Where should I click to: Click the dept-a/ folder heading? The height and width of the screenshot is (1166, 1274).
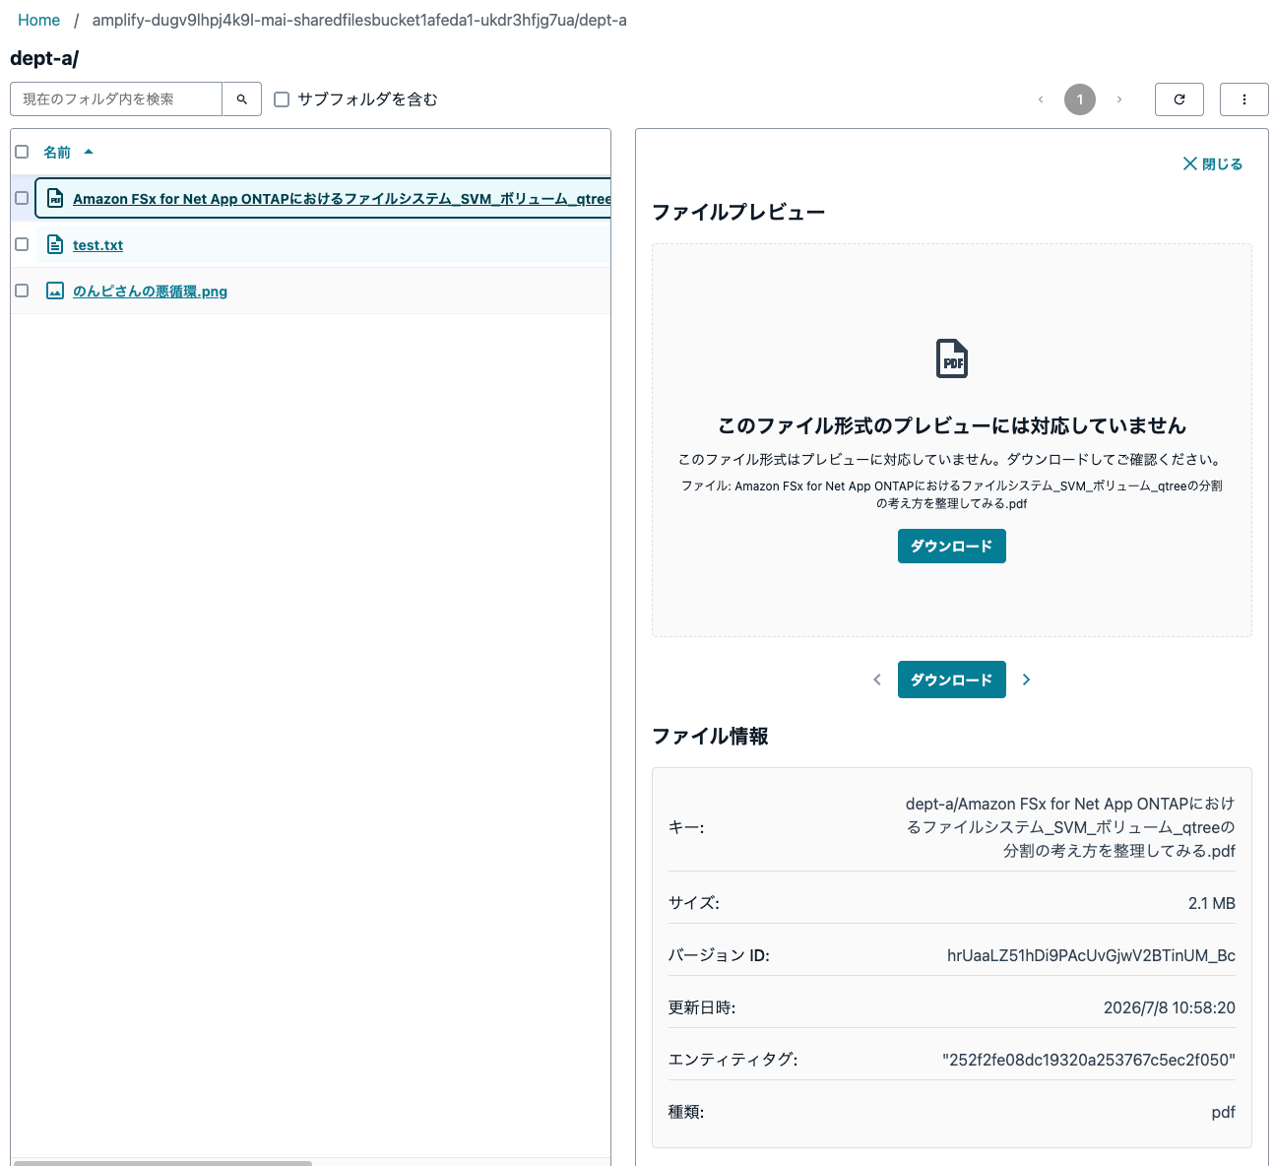pos(44,58)
